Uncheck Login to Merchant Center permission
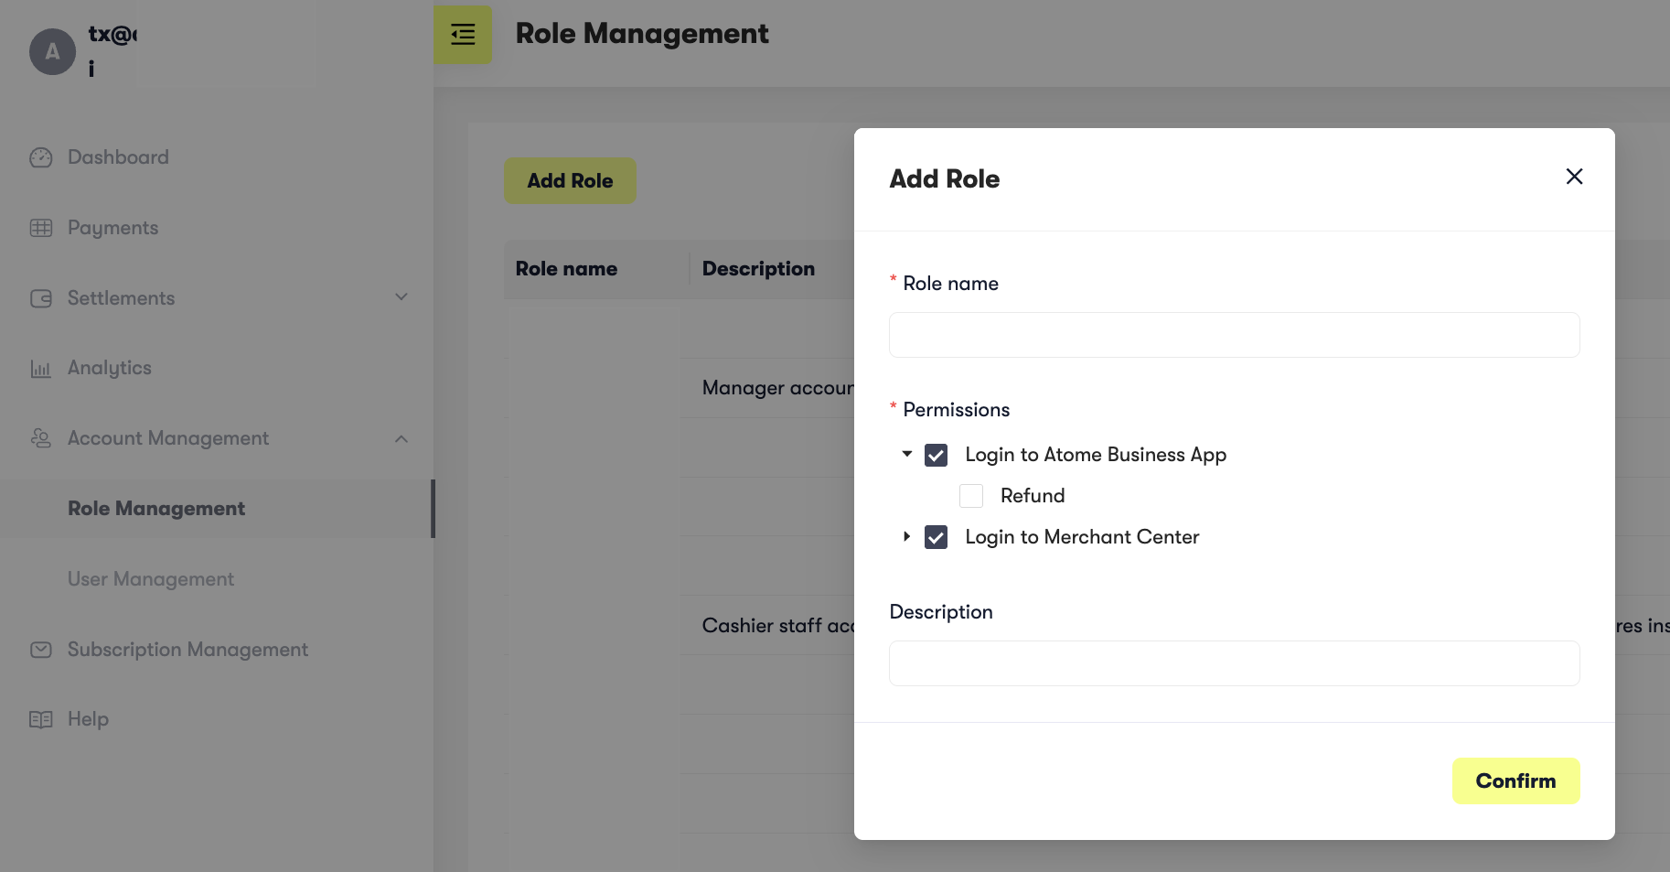 pos(936,537)
